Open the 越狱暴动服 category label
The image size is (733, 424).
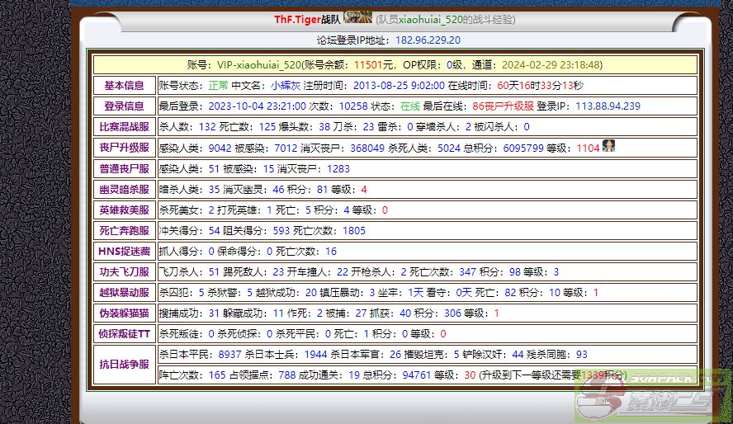pyautogui.click(x=124, y=292)
